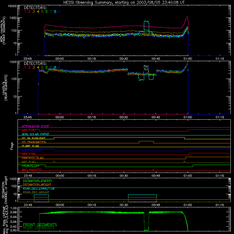This screenshot has width=234, height=234.
Task: Click the DECIMATION_ENERGY legend label
Action: point(37,181)
